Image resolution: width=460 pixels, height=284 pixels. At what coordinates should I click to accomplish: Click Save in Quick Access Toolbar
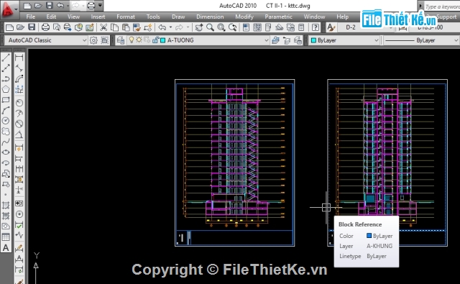(50, 5)
